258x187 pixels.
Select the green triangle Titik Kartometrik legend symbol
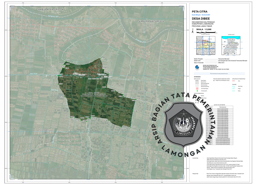click(x=197, y=91)
